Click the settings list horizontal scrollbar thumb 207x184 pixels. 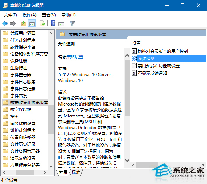click(147, 165)
